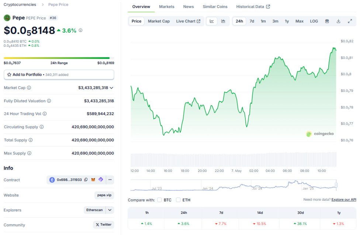The width and height of the screenshot is (363, 235).
Task: Click the 24h price line chart area
Action: pyautogui.click(x=234, y=91)
